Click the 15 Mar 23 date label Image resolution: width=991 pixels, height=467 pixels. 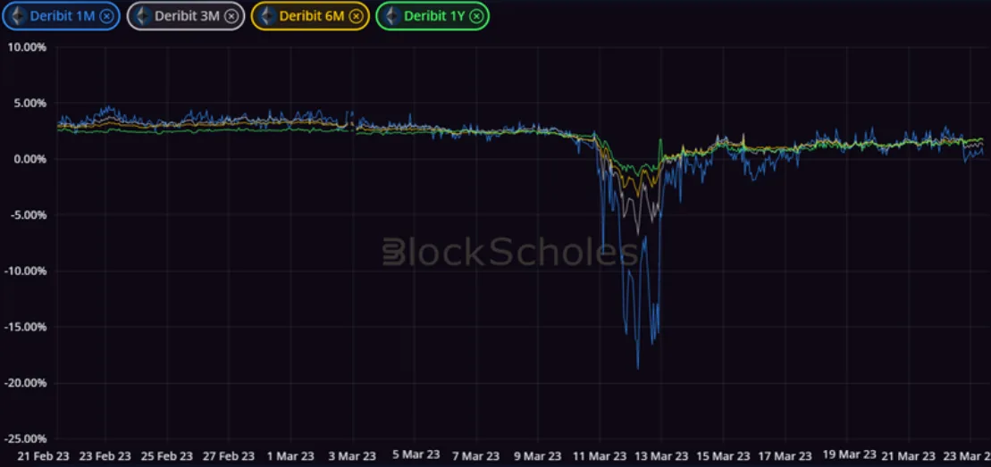point(722,455)
